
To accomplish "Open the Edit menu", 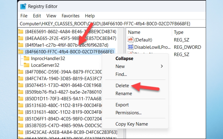I will [x=37, y=16].
